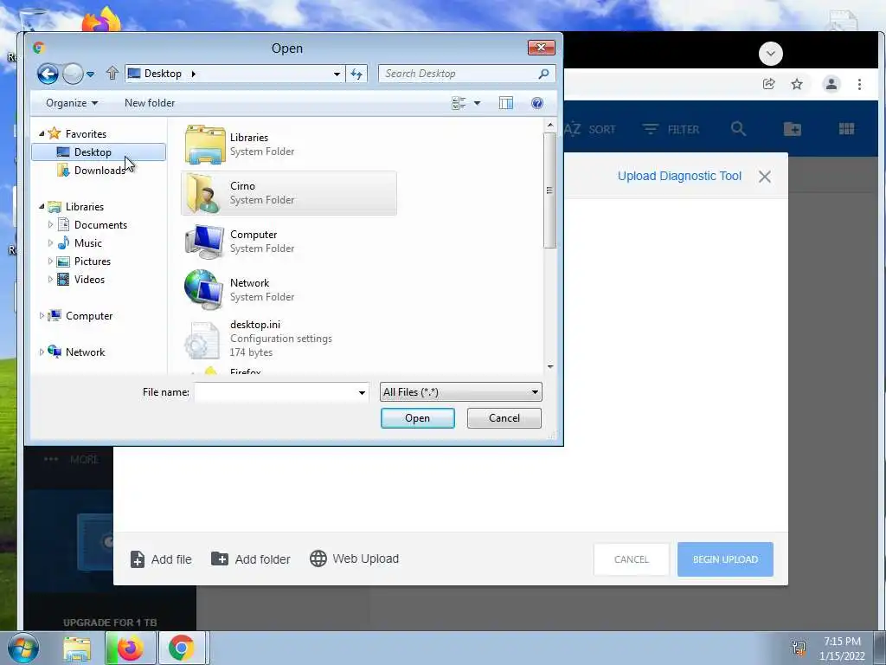The width and height of the screenshot is (886, 665).
Task: Collapse the Libraries group
Action: coord(42,206)
